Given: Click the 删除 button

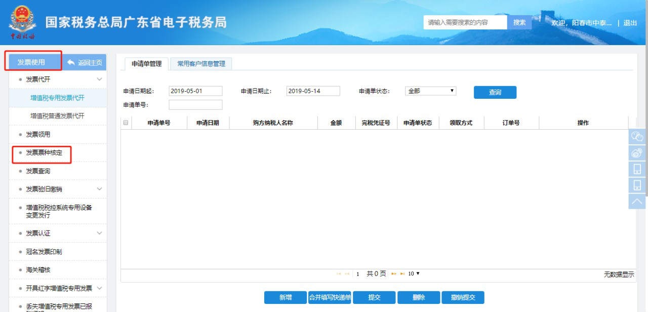Looking at the screenshot, I should click(419, 297).
